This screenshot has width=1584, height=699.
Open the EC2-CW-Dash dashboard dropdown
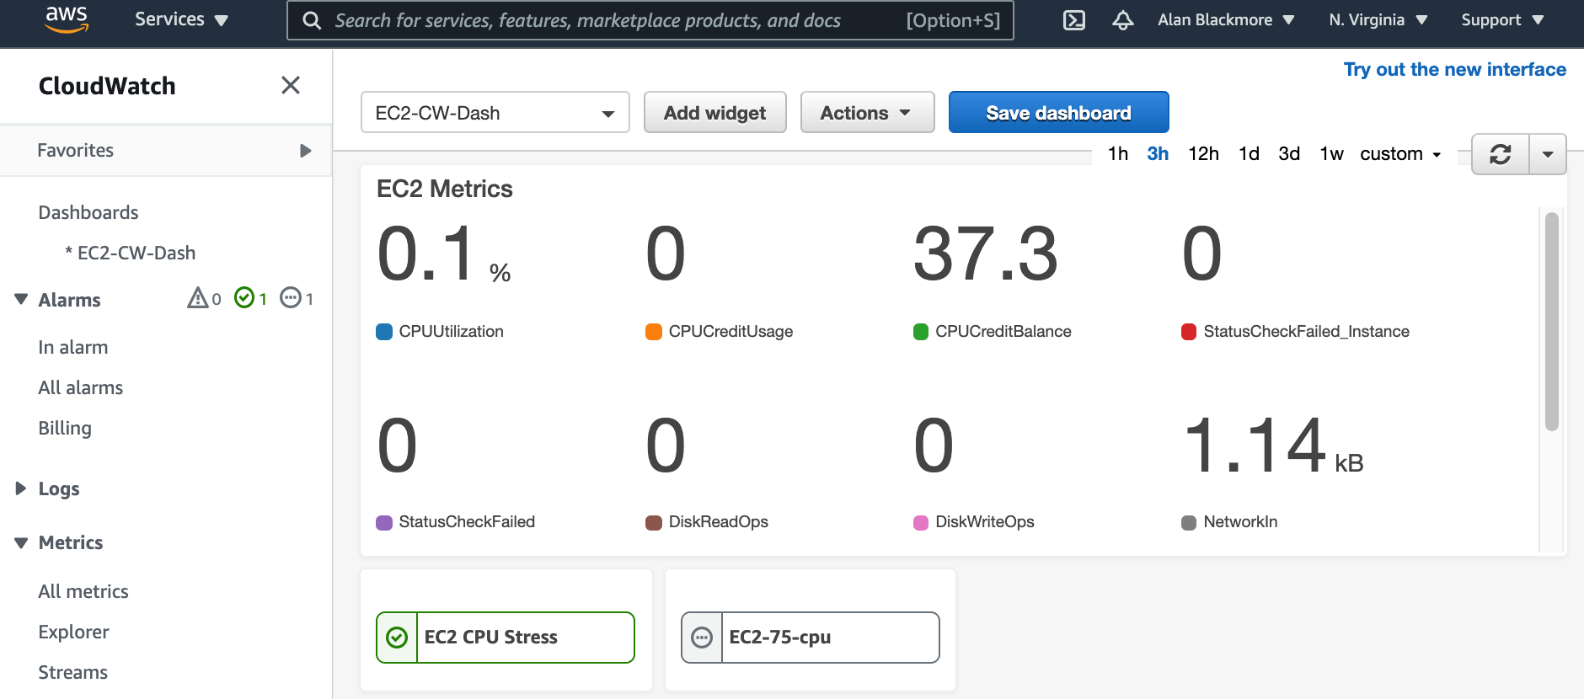pyautogui.click(x=495, y=113)
